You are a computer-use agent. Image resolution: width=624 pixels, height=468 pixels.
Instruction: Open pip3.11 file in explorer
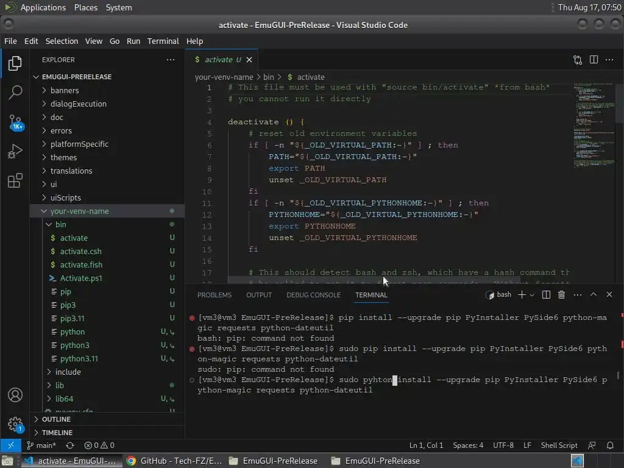tap(107, 318)
